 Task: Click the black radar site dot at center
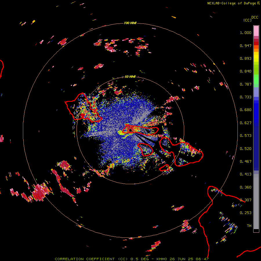pyautogui.click(x=130, y=130)
